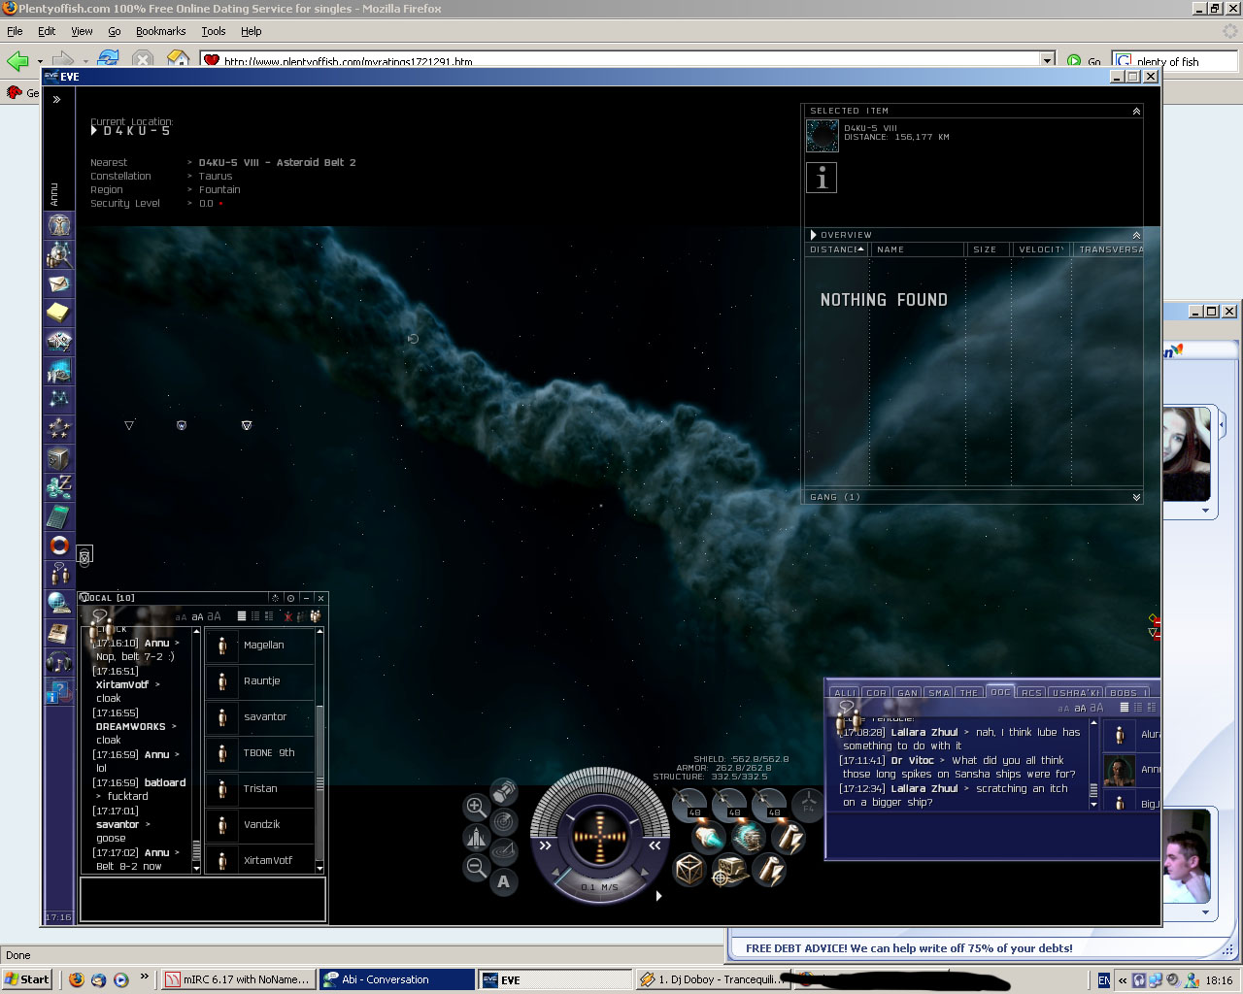Toggle the autopilot 'A' button
1243x994 pixels.
[503, 882]
